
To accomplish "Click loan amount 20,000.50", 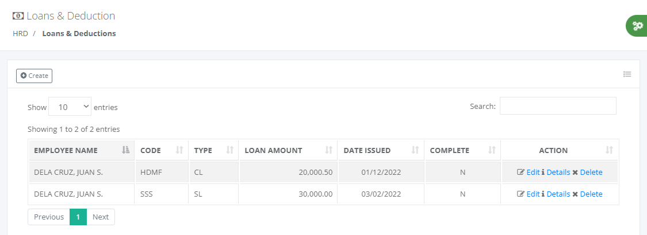I will pyautogui.click(x=316, y=173).
